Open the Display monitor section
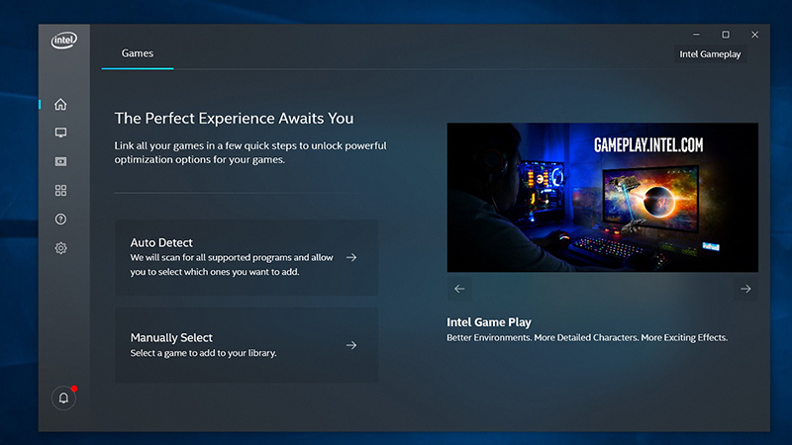 60,133
